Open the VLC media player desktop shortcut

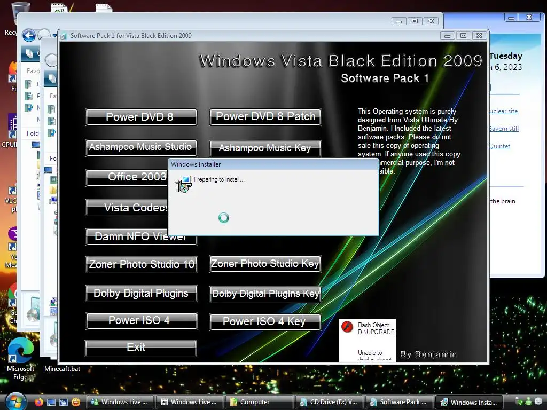click(x=12, y=199)
